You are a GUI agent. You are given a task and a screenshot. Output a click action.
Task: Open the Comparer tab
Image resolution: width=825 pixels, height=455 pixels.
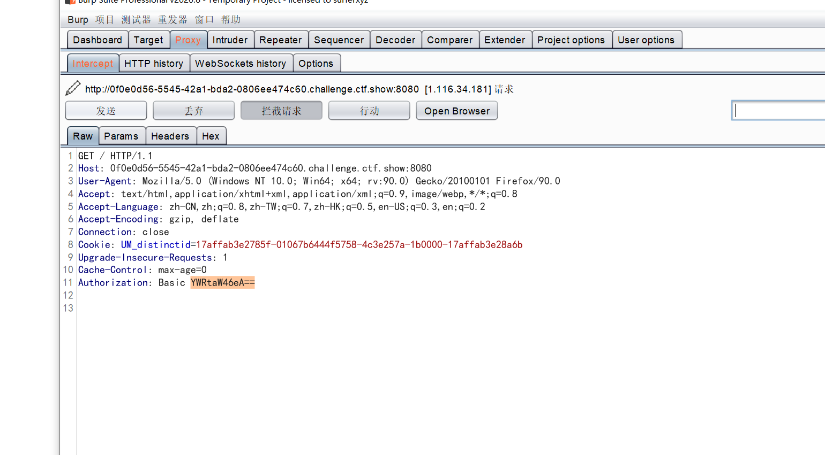point(450,40)
